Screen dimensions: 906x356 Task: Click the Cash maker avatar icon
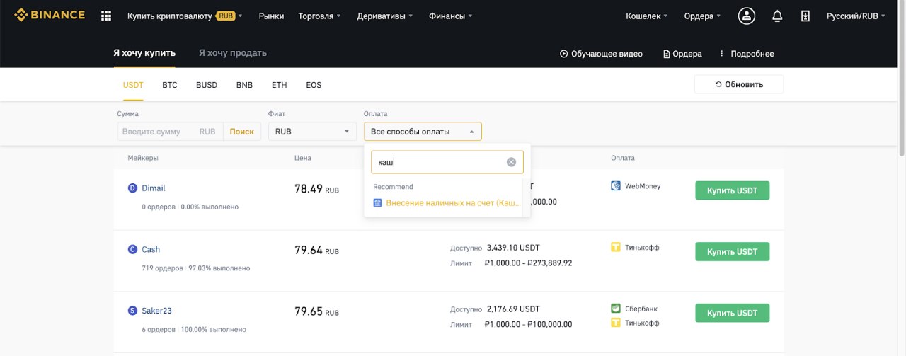point(132,249)
